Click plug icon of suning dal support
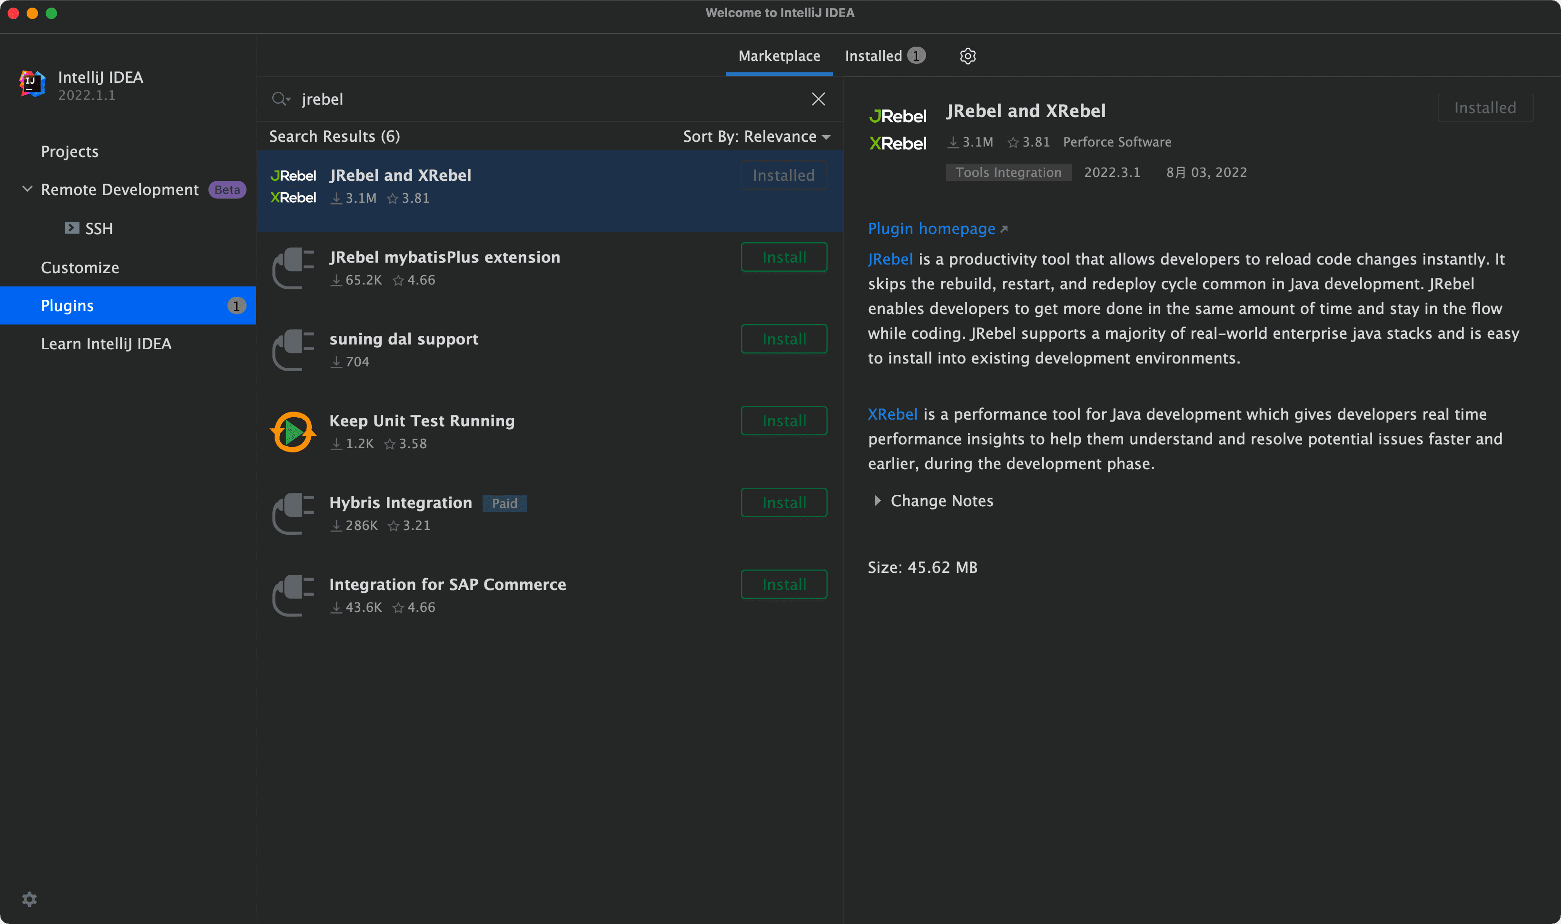Viewport: 1561px width, 924px height. coord(293,350)
